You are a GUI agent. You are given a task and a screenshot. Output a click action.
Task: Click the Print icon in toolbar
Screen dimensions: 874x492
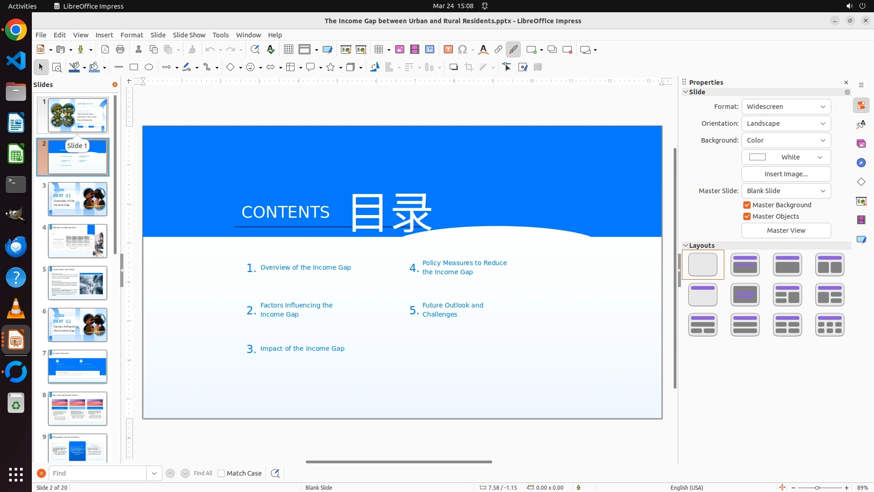120,50
